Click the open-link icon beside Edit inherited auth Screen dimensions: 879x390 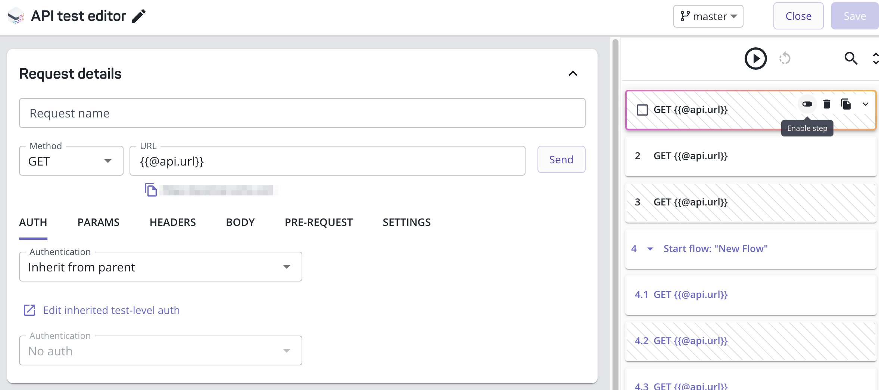click(29, 310)
